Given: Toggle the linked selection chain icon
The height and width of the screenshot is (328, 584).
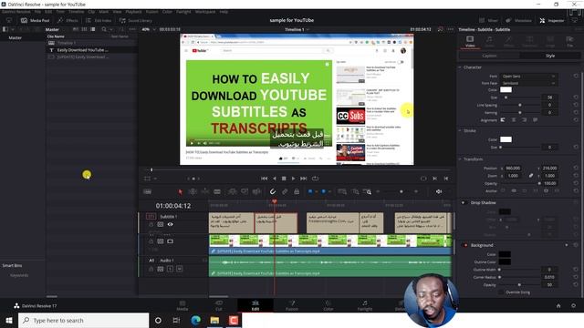Looking at the screenshot, I should (285, 191).
